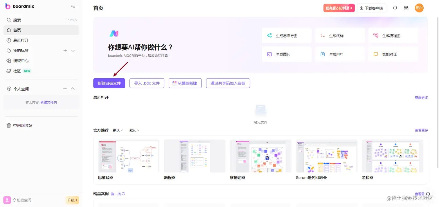
Task: Click the 新建文件夹 link
Action: (48, 102)
